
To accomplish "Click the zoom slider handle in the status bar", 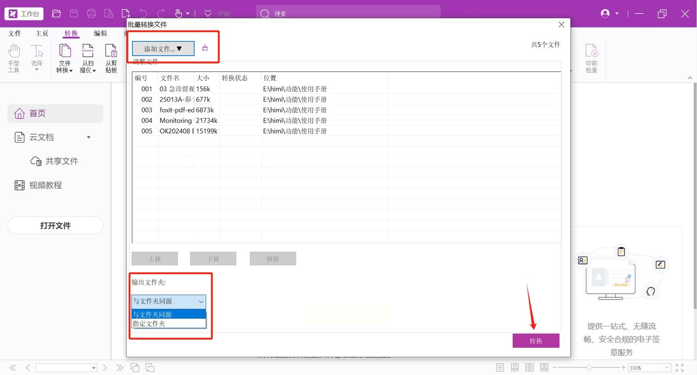I will (x=589, y=368).
